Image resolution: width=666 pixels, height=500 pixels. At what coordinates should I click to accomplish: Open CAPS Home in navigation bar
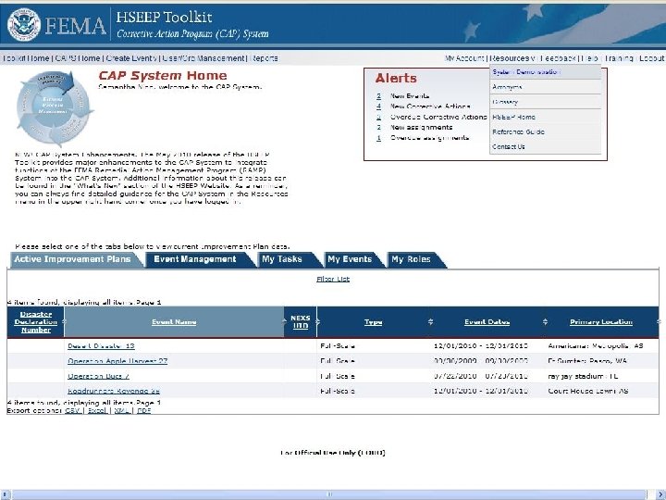78,58
